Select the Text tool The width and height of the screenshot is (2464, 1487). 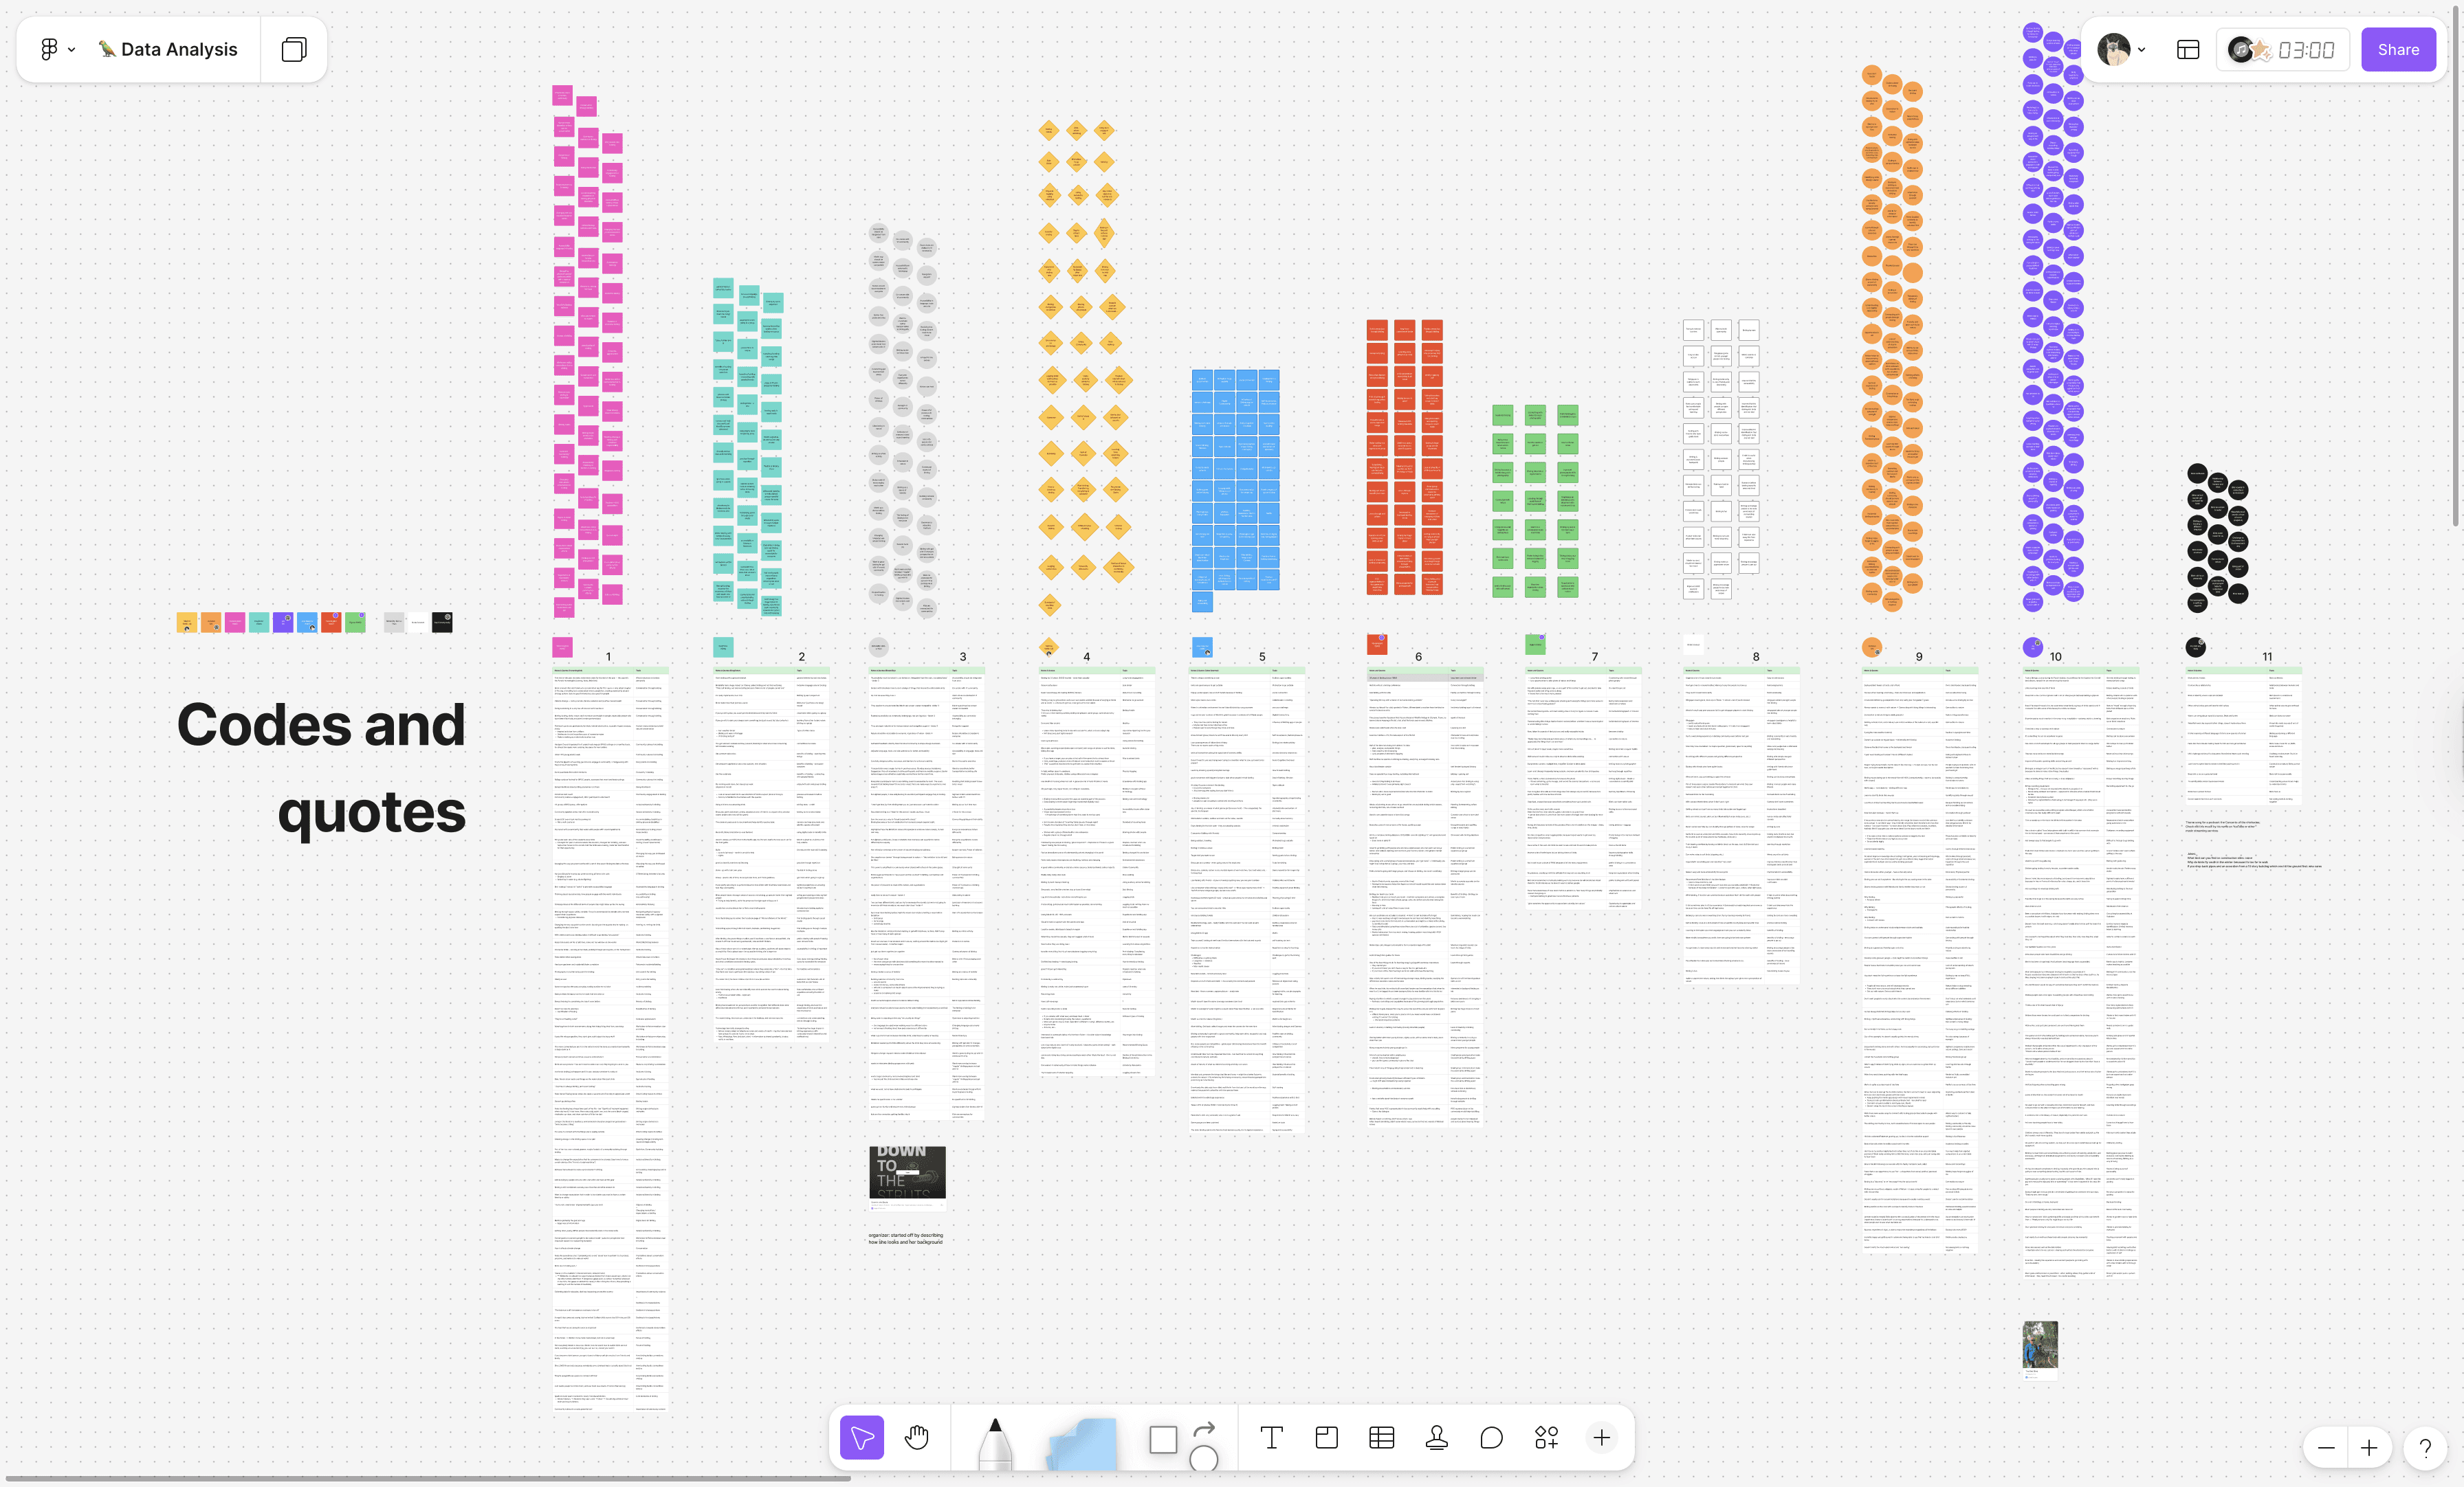(1271, 1437)
